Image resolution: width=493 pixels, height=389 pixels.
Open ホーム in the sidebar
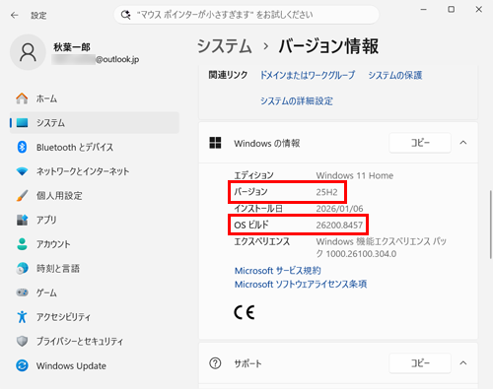(x=95, y=98)
